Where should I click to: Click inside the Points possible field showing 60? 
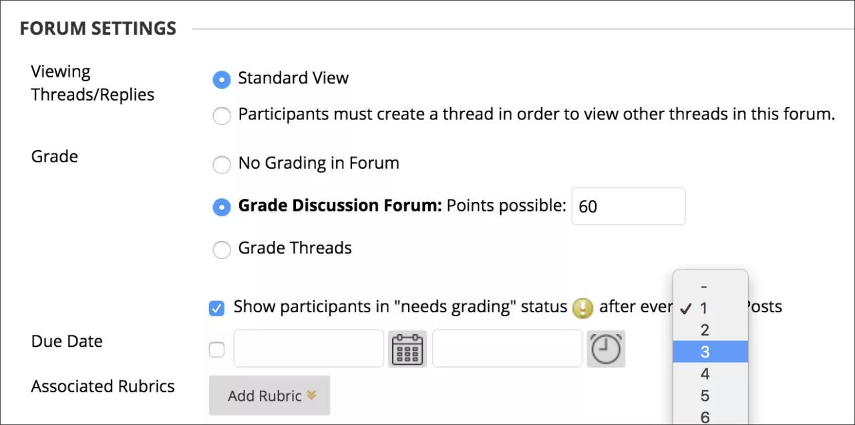pyautogui.click(x=627, y=206)
